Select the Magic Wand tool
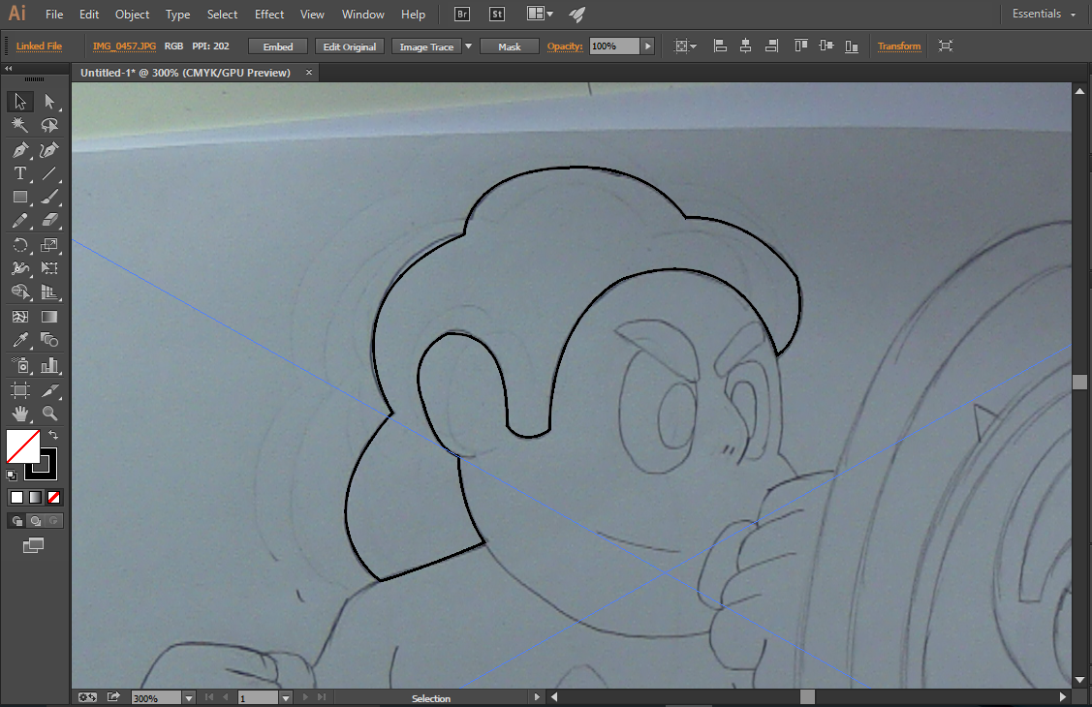 [x=20, y=125]
